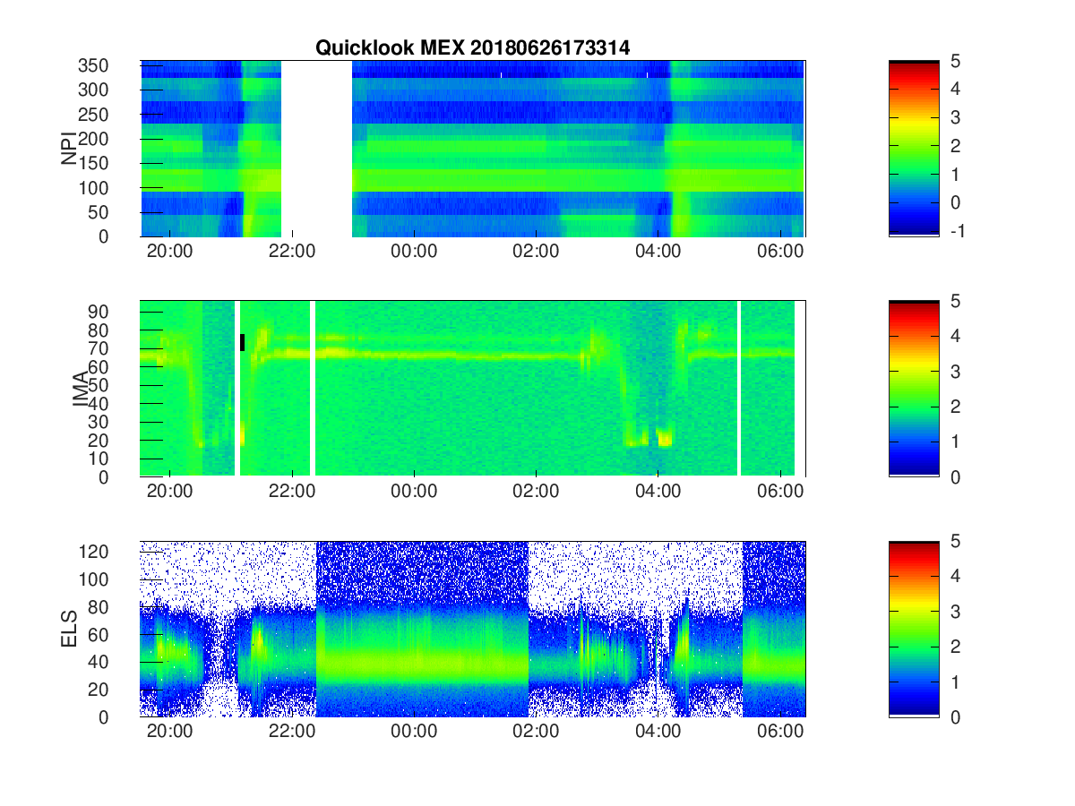Click the ELS spectrogram plot area
Screen dimensions: 1075x806
(x=473, y=629)
